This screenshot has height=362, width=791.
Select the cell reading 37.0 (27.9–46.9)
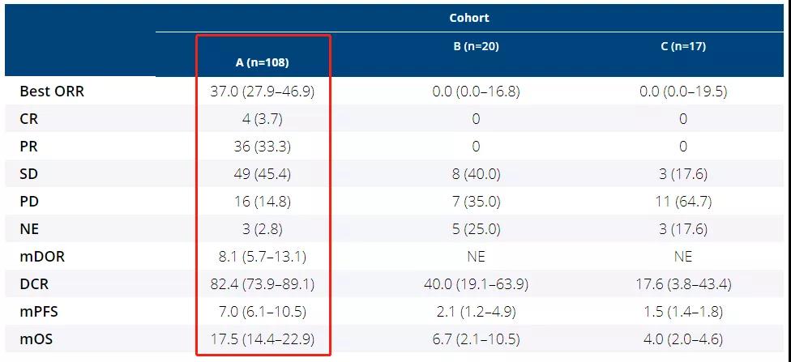click(x=262, y=92)
